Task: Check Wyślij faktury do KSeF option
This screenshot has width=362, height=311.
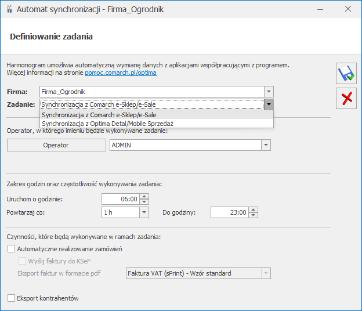Action: 23,261
